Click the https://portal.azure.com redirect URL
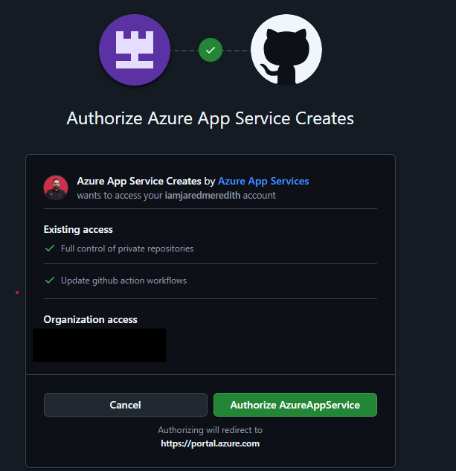 pyautogui.click(x=210, y=443)
